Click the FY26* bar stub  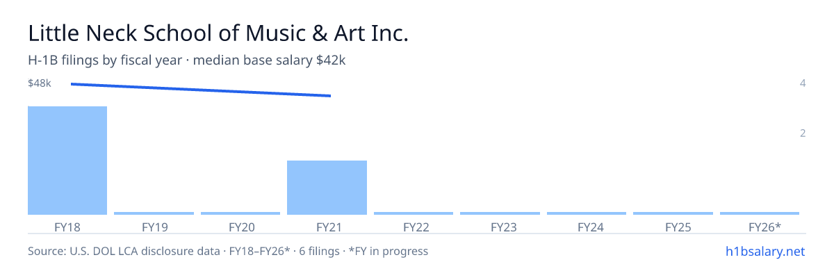760,213
